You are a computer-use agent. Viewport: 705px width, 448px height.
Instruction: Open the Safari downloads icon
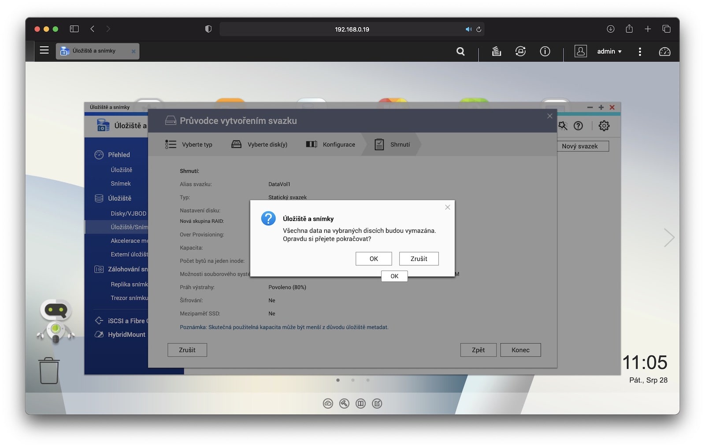coord(610,29)
